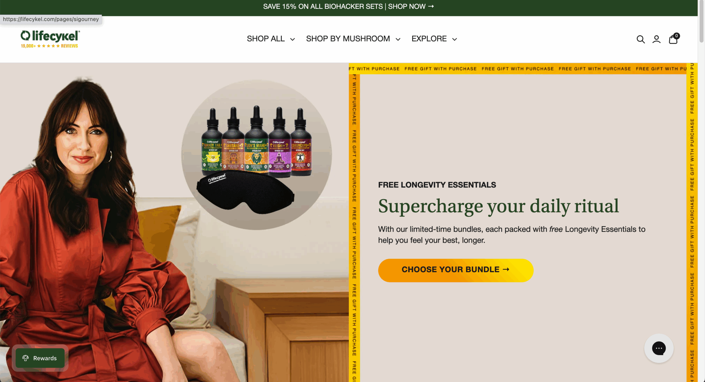Open the shopping bag cart icon
This screenshot has width=705, height=382.
pyautogui.click(x=673, y=39)
